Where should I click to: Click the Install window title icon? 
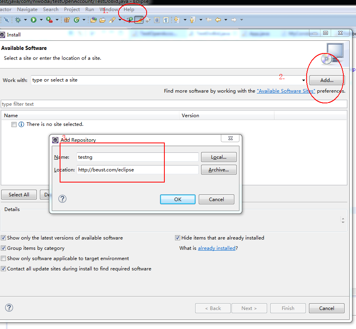click(x=2, y=35)
